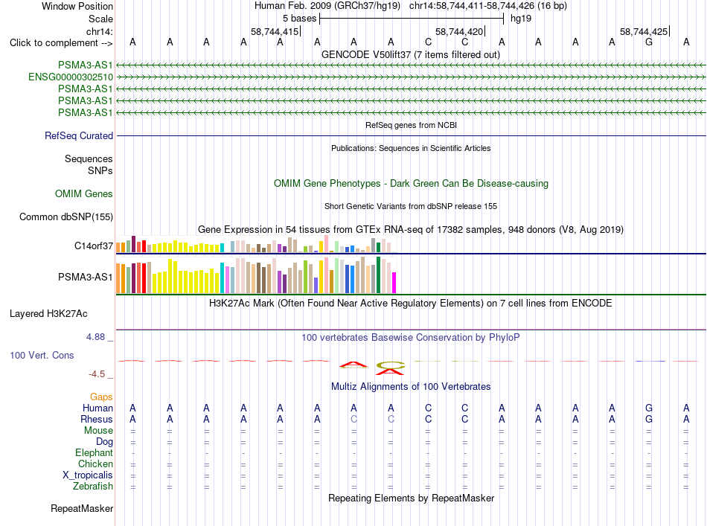Click the Mouse species label

coord(98,431)
